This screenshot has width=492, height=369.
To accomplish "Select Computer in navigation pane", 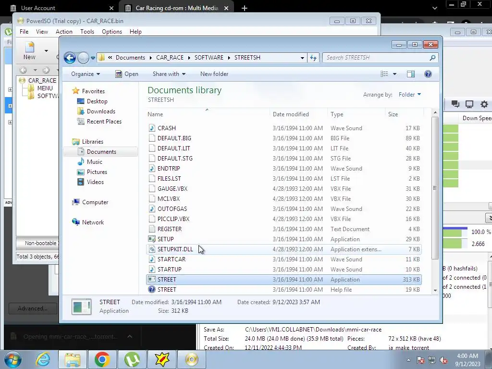I will tap(95, 202).
